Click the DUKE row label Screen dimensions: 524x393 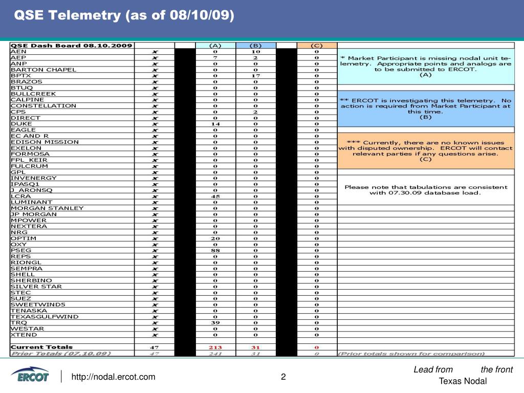21,124
